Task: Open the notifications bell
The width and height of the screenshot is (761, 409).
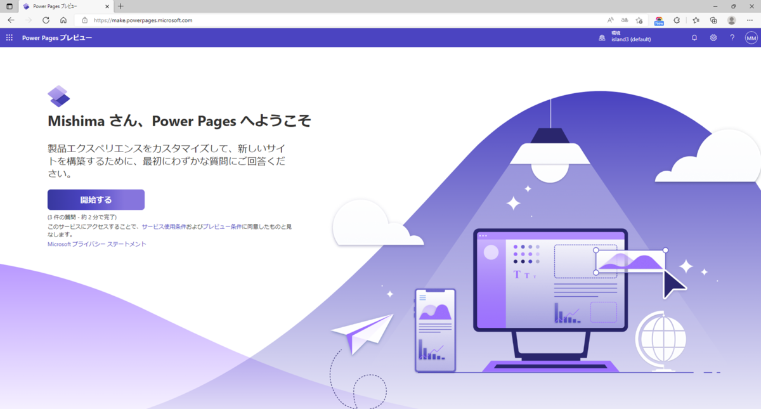Action: [694, 38]
